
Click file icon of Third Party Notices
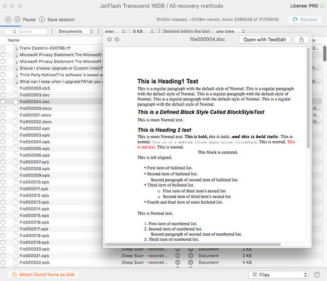pos(16,75)
